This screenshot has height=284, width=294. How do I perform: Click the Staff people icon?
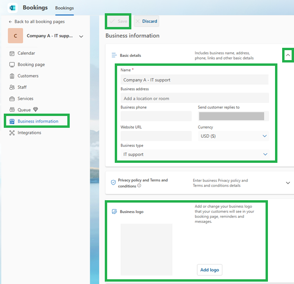pos(12,87)
